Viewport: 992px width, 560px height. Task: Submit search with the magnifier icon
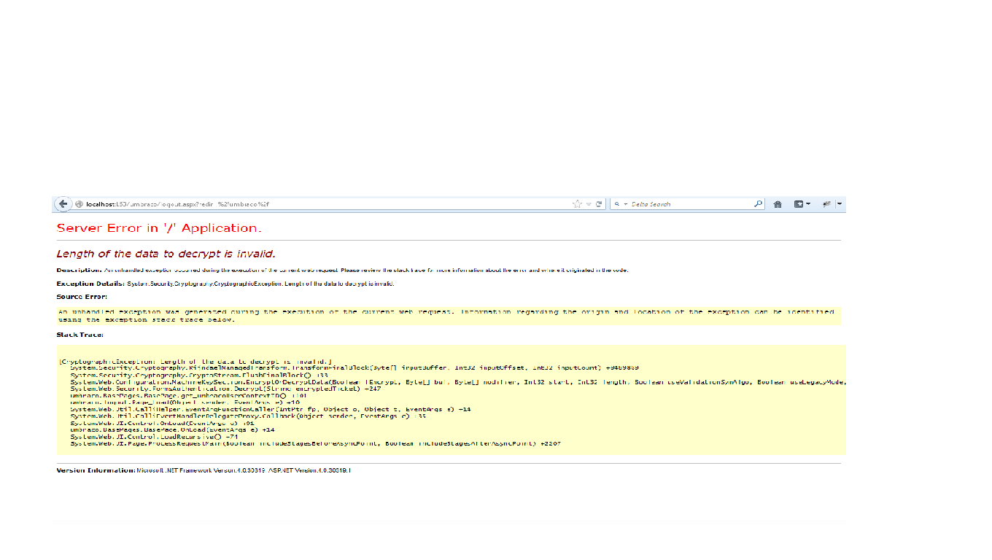coord(758,204)
